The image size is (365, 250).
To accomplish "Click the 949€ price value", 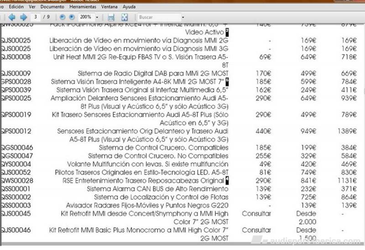I will point(308,131).
